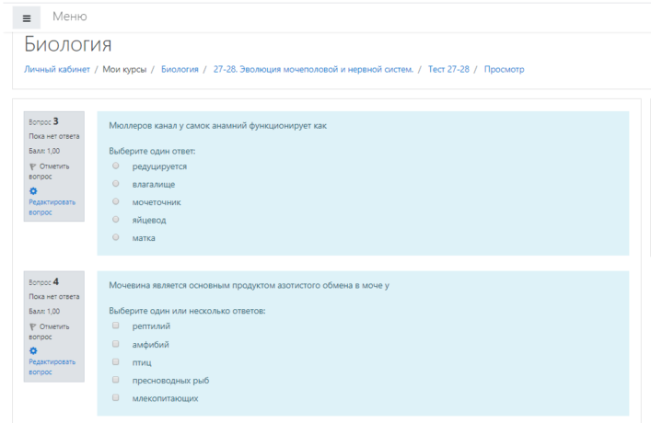Open the hamburger menu button
The height and width of the screenshot is (423, 651).
[x=27, y=17]
